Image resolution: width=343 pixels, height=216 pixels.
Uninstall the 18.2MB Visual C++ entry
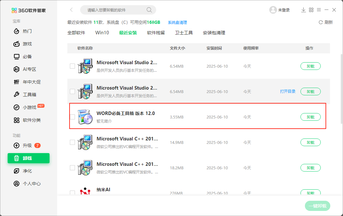point(311,168)
